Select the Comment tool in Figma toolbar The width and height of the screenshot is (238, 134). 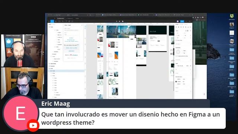[x=72, y=21]
